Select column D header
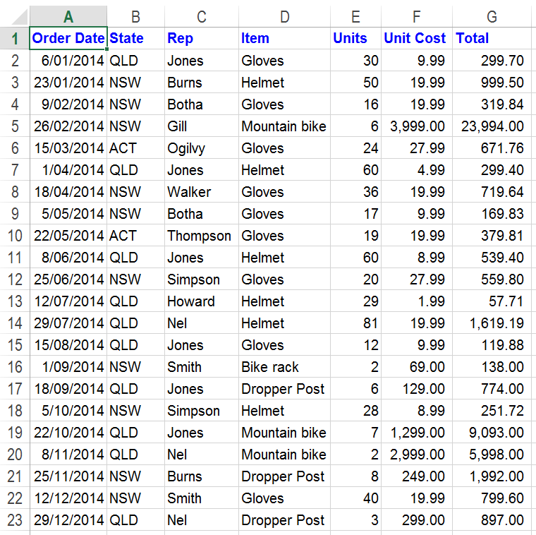The height and width of the screenshot is (535, 536). (284, 16)
